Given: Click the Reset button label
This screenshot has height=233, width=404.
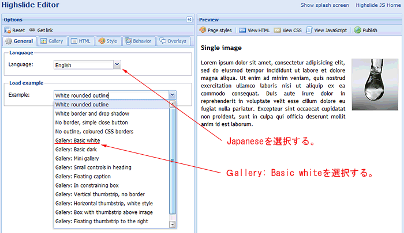Looking at the screenshot, I should (x=18, y=30).
